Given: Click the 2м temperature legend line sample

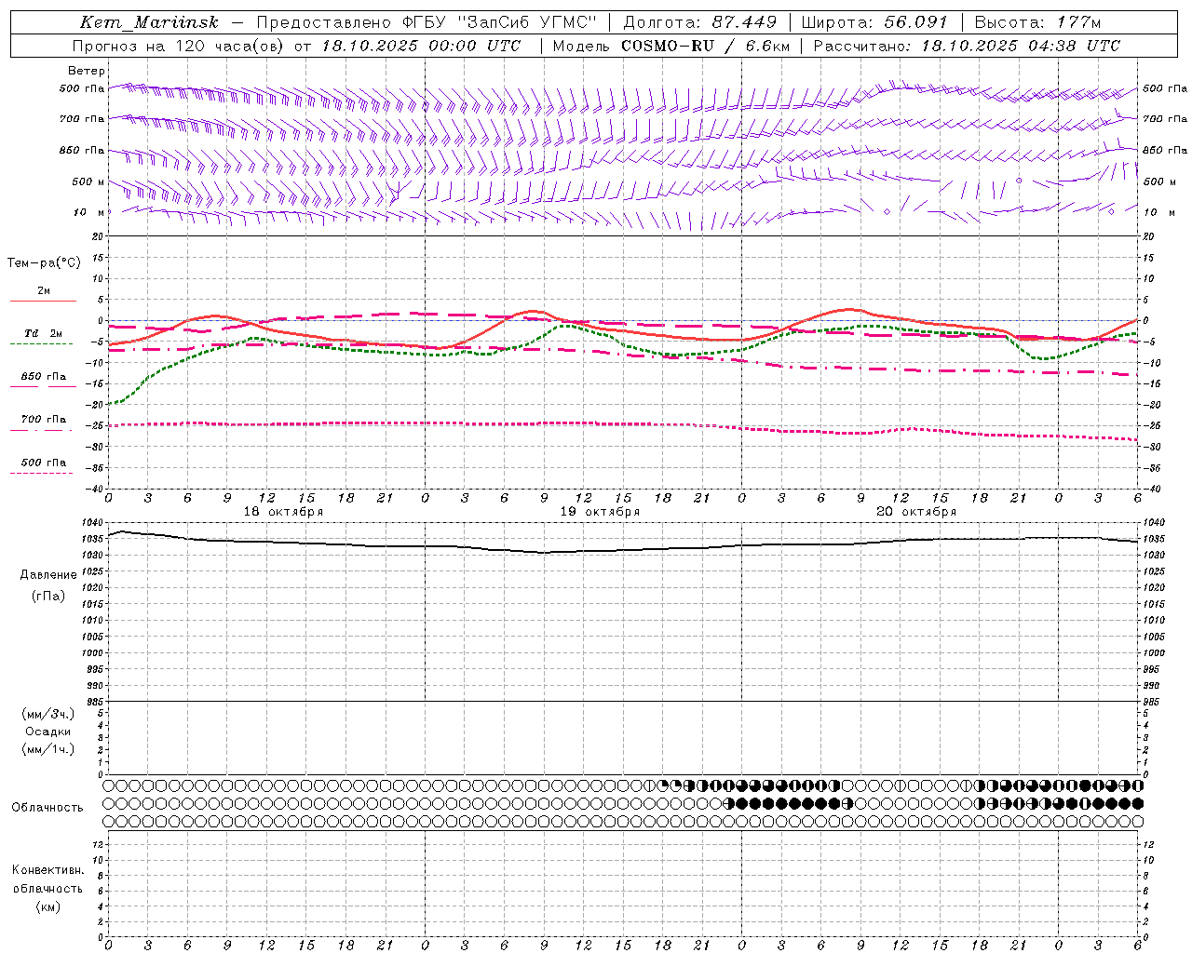Looking at the screenshot, I should (x=43, y=301).
